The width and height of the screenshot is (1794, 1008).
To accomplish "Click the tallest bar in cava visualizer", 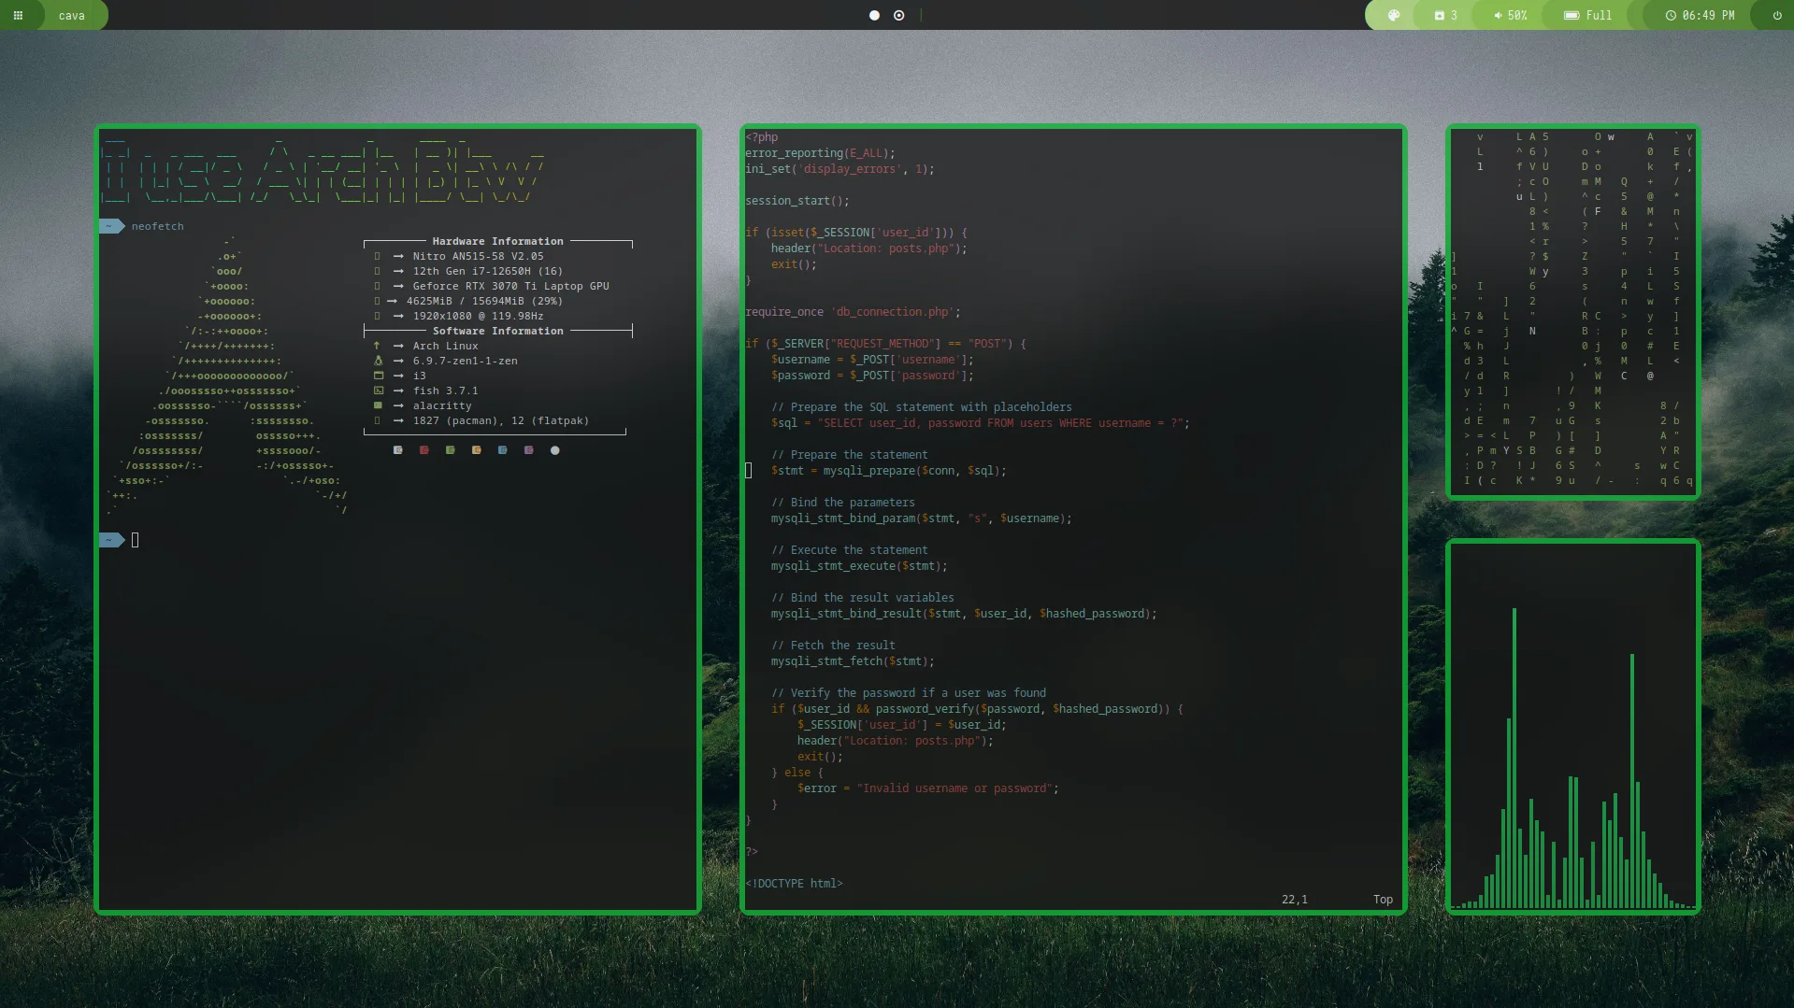I will coord(1514,758).
